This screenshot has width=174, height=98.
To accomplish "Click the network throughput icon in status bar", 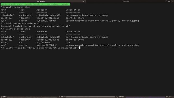I will click(x=117, y=97).
